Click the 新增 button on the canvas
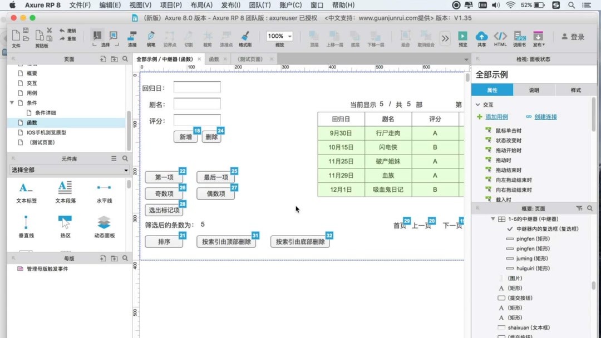Viewport: 601px width, 338px height. [185, 137]
